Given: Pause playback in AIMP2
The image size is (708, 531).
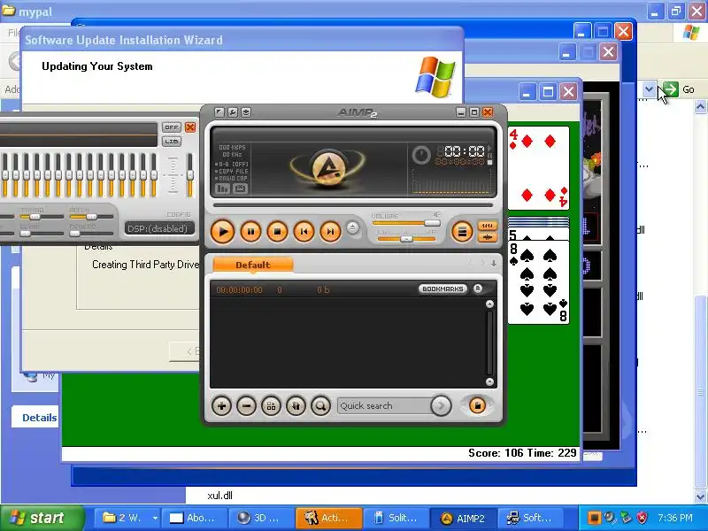Looking at the screenshot, I should [250, 232].
